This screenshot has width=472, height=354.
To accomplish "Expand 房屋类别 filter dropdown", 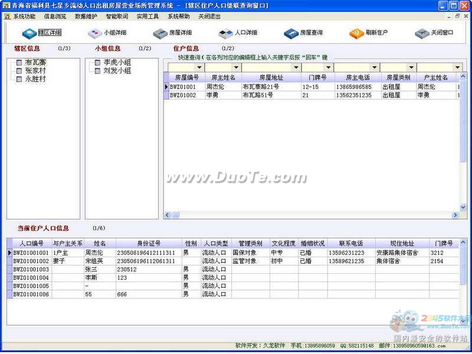I will [x=411, y=67].
